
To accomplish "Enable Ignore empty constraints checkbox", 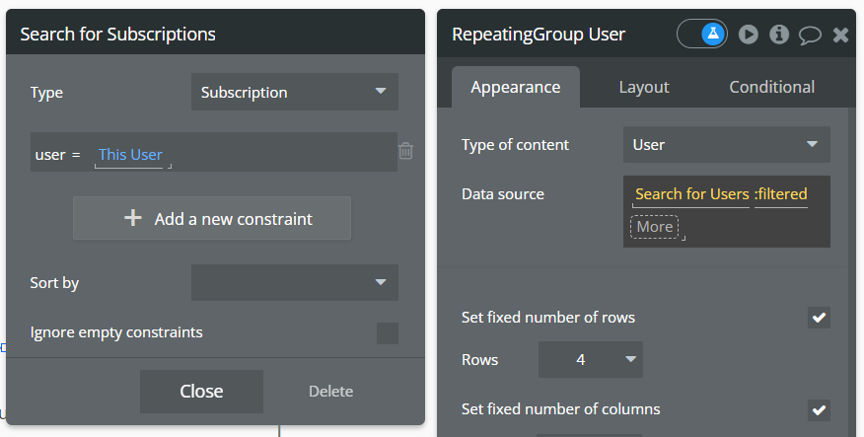I will pos(388,333).
